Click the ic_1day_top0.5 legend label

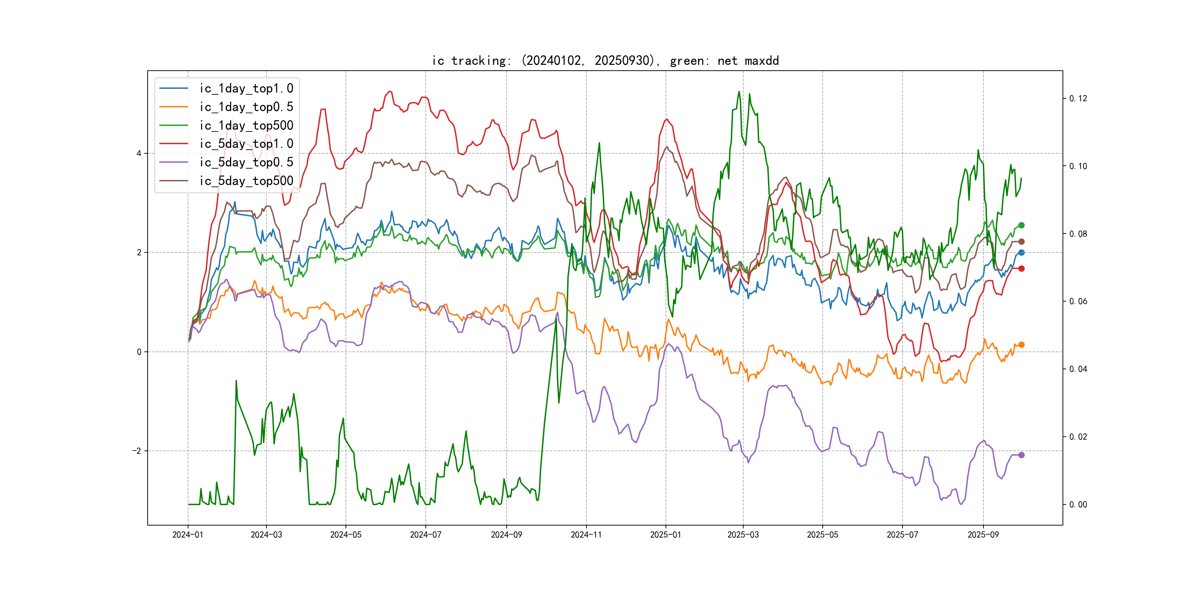click(x=246, y=107)
